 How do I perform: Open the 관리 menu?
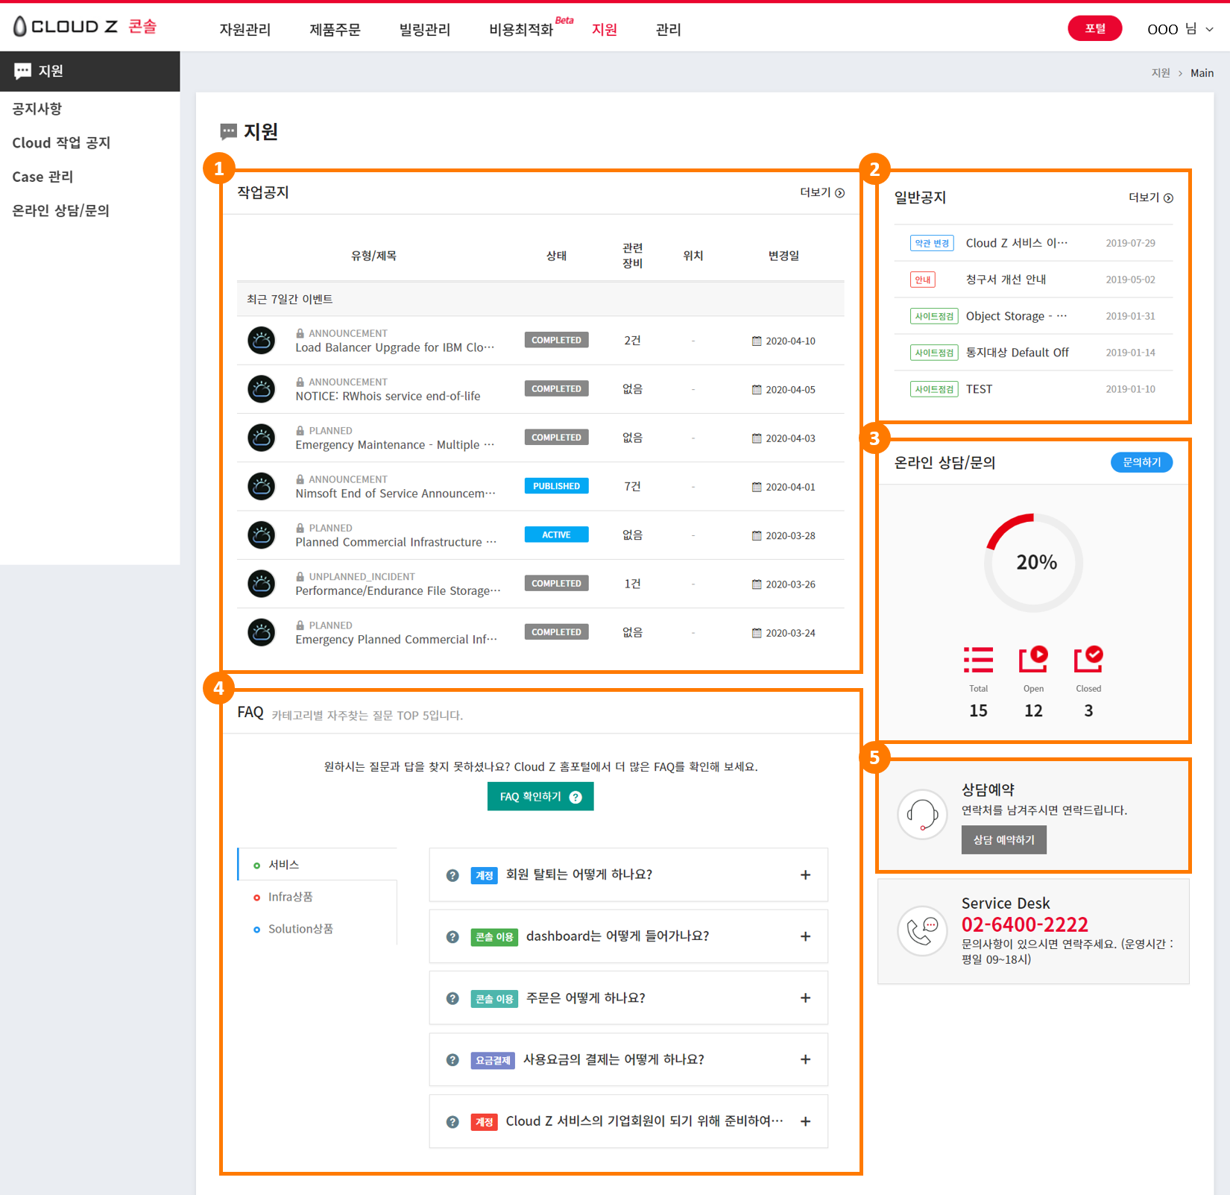[669, 30]
